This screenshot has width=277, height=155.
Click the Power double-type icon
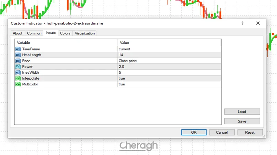18,67
